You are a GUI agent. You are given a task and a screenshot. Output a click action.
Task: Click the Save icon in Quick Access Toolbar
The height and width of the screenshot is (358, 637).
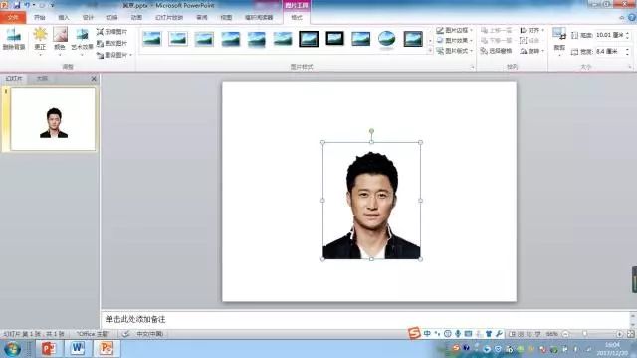pyautogui.click(x=17, y=5)
